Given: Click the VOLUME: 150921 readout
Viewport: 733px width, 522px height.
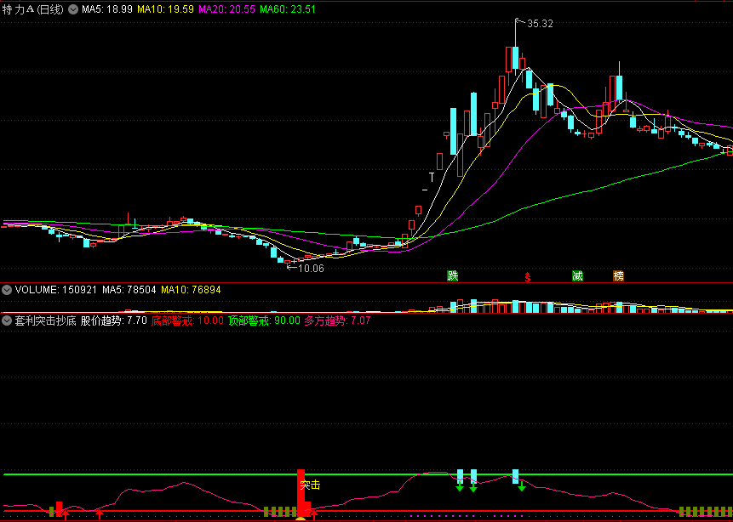Looking at the screenshot, I should click(x=55, y=290).
